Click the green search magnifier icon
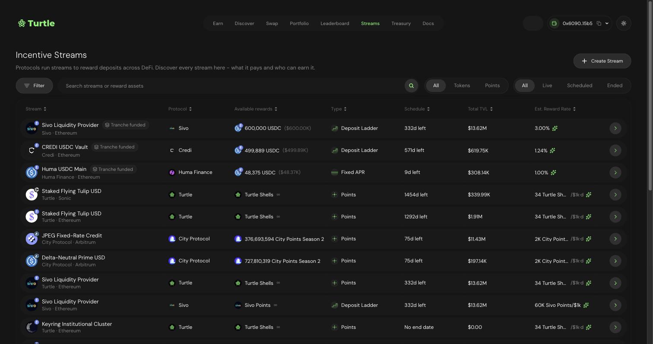Screen dimensions: 653x344 [x=411, y=85]
